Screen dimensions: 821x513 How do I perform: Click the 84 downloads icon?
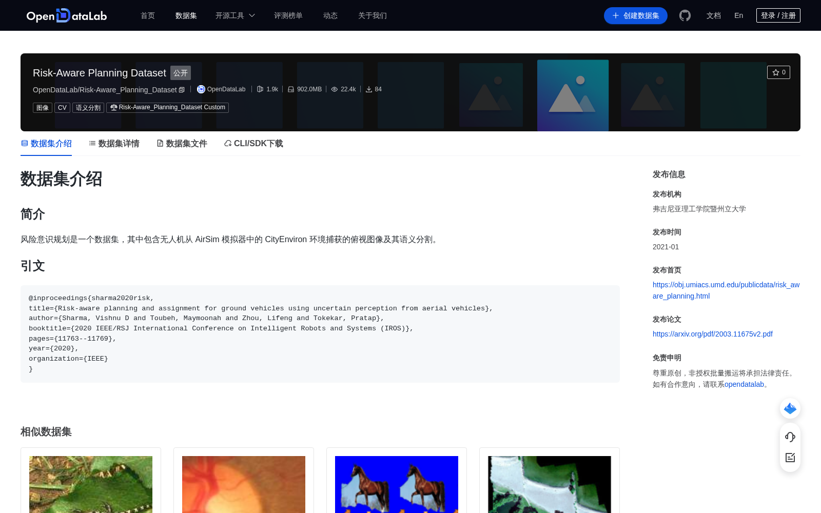pos(369,89)
